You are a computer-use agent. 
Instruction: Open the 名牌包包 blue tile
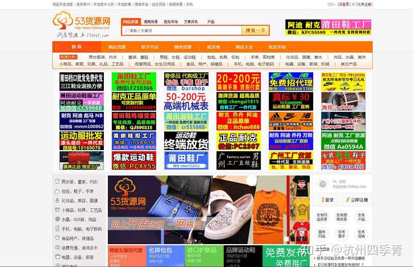tap(165, 256)
